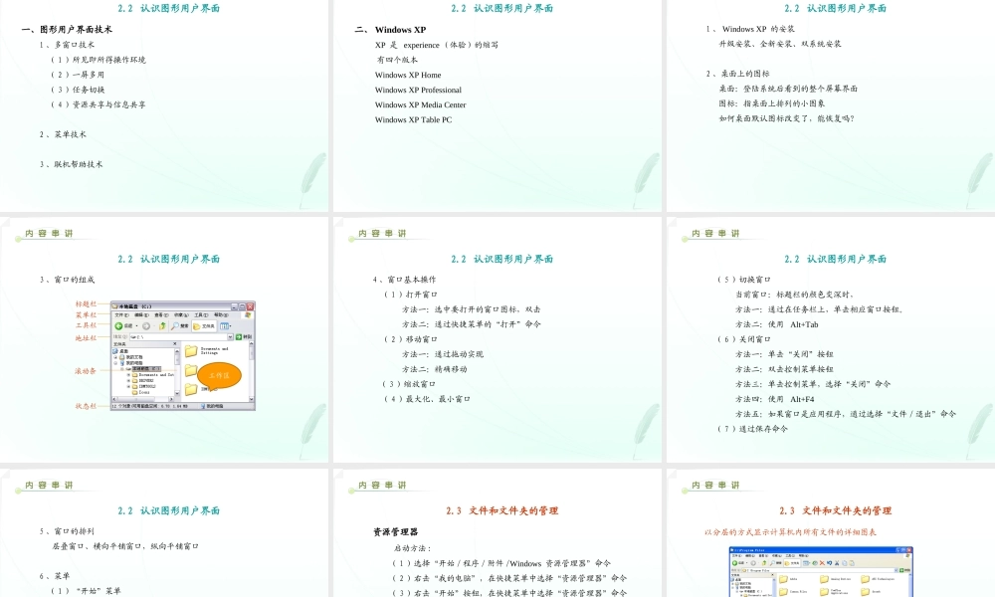Click the red '菜单栏' label
Viewport: 995px width, 597px height.
click(86, 314)
